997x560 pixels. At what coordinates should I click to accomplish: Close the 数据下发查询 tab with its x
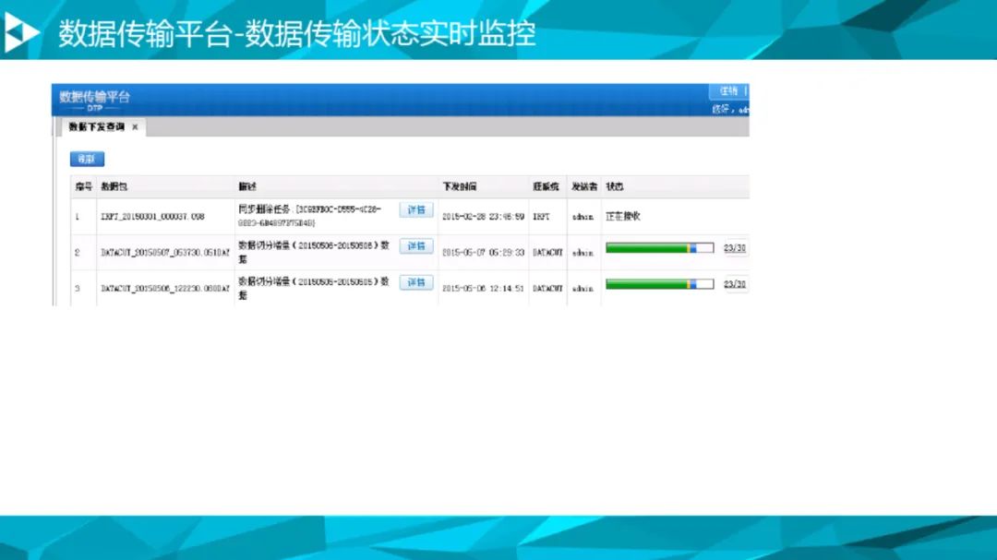click(x=135, y=127)
